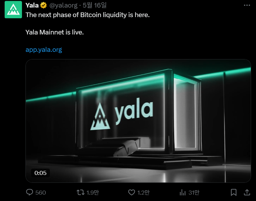Viewport: 256px width, 201px height.
Task: Click the 560 reply count
Action: 41,192
